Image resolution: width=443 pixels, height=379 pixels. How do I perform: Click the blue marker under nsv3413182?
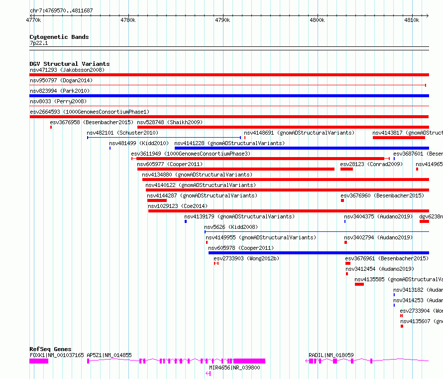tap(394, 295)
